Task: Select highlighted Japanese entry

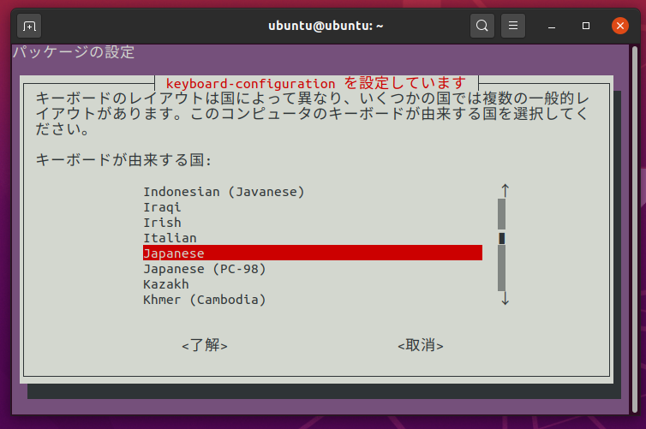Action: [x=312, y=253]
